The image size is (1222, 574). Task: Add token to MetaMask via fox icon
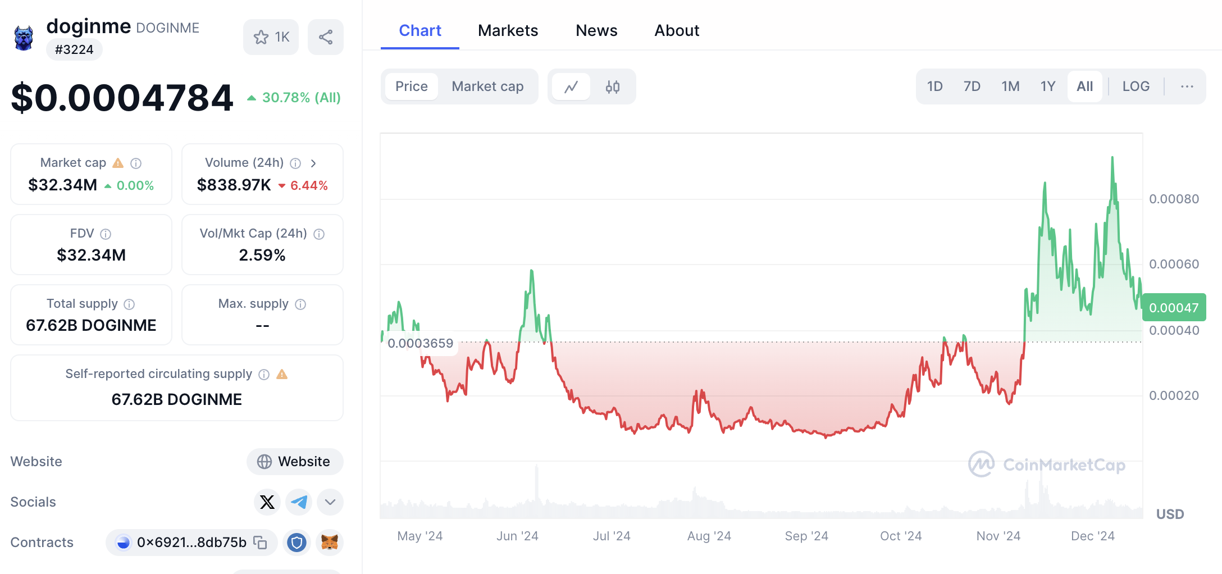coord(330,543)
